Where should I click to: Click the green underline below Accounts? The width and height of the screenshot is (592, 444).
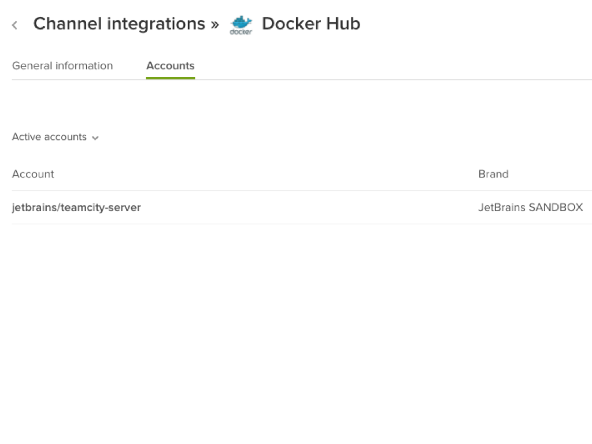pos(170,77)
